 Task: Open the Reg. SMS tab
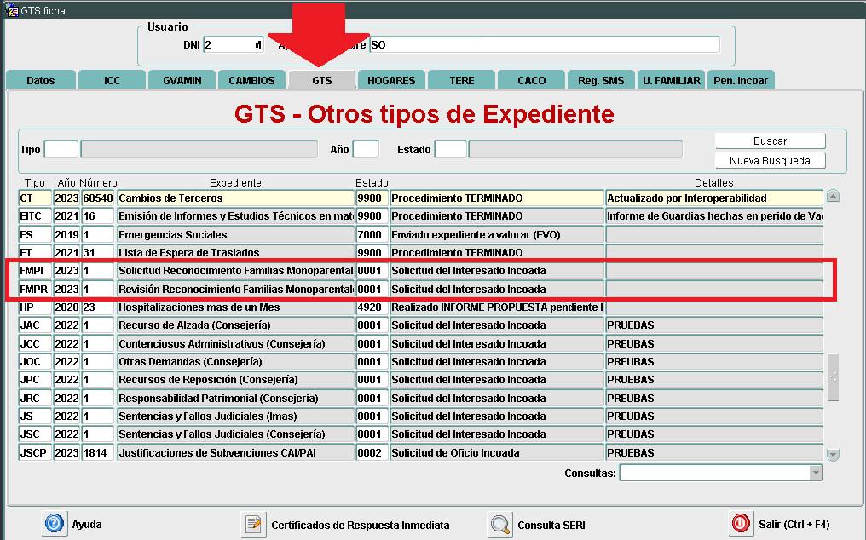[x=601, y=80]
